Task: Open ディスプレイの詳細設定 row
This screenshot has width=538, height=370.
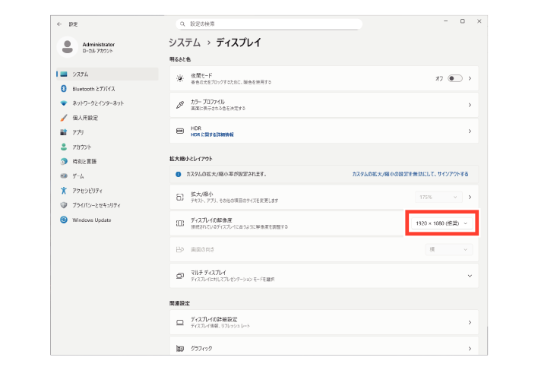Action: point(323,322)
